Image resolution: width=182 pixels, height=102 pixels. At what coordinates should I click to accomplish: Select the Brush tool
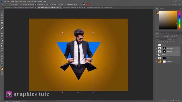pos(2,31)
